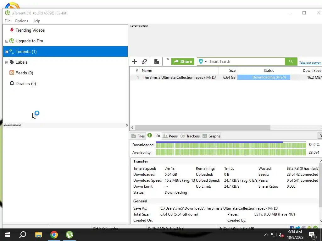This screenshot has height=241, width=322.
Task: Open the clock showing 9:34 AM
Action: (295, 235)
